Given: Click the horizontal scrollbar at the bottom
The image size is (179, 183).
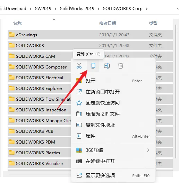Looking at the screenshot, I should (x=40, y=174).
